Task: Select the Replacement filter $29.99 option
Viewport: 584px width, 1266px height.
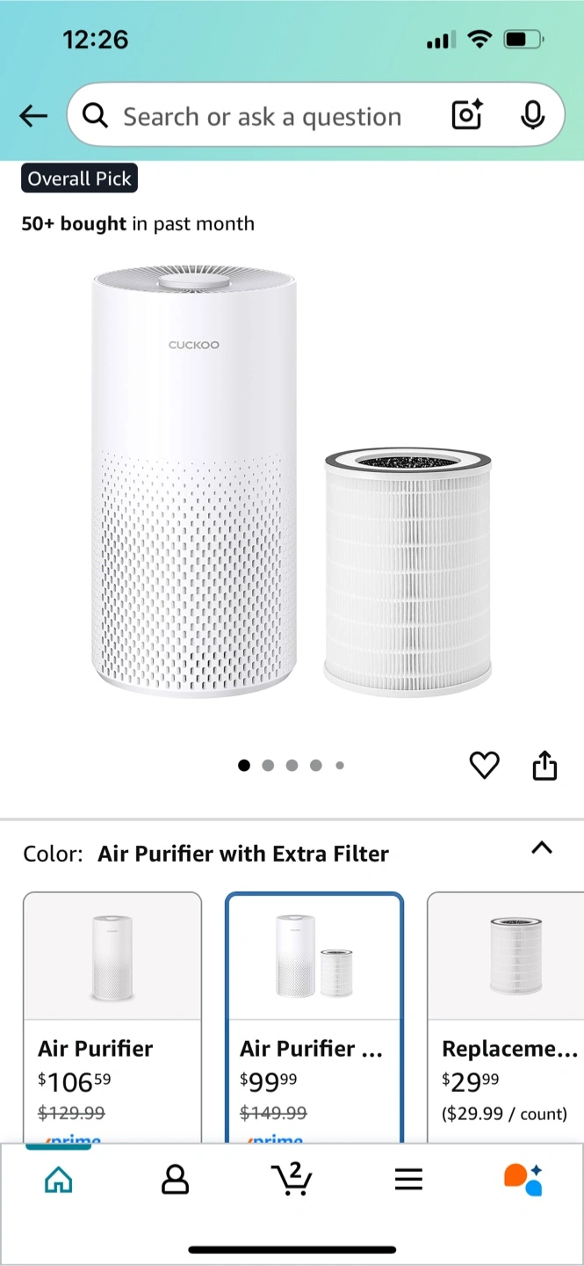Action: point(506,1017)
